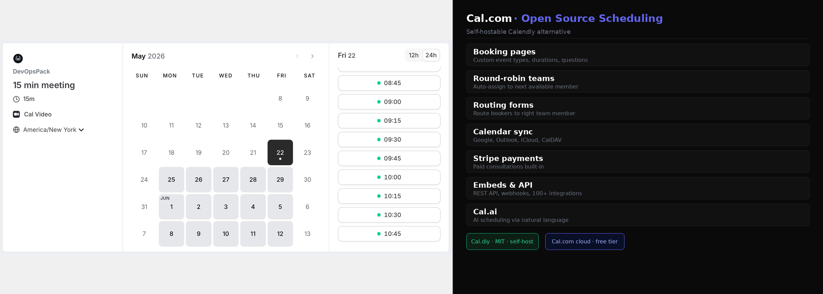This screenshot has width=823, height=294.
Task: Pick June 5 on the calendar
Action: click(280, 207)
